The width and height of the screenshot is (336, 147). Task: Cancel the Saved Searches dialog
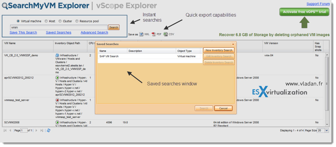[x=223, y=108]
